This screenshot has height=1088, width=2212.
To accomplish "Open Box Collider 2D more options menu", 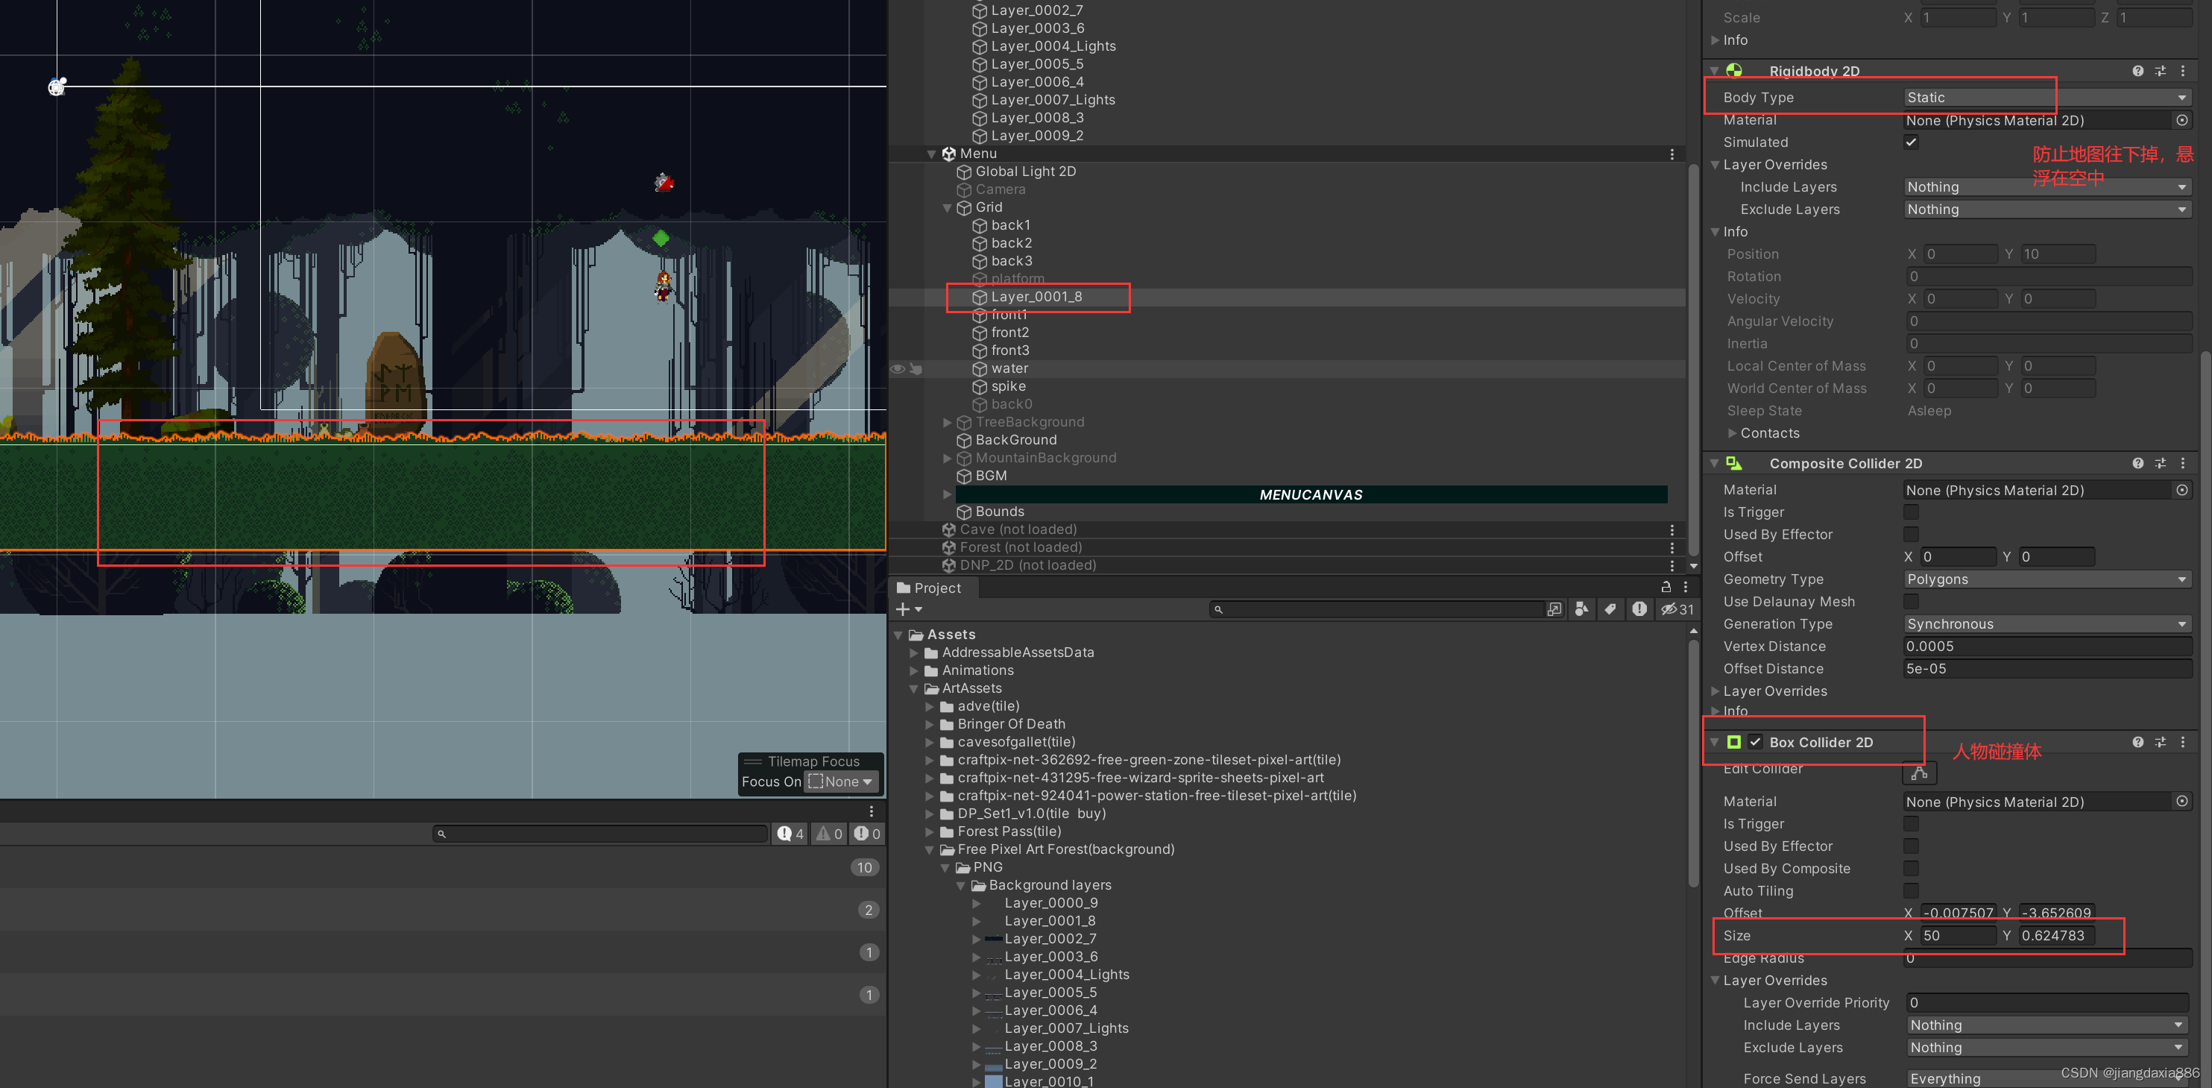I will (x=2183, y=742).
